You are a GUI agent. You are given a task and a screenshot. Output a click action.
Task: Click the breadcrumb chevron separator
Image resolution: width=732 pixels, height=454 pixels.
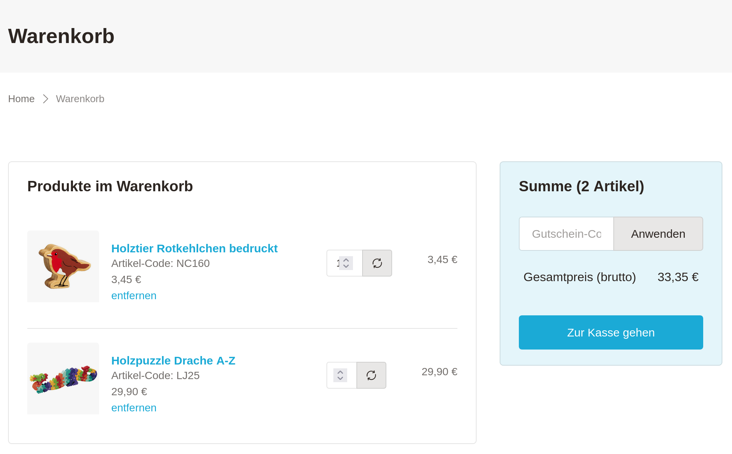tap(45, 99)
